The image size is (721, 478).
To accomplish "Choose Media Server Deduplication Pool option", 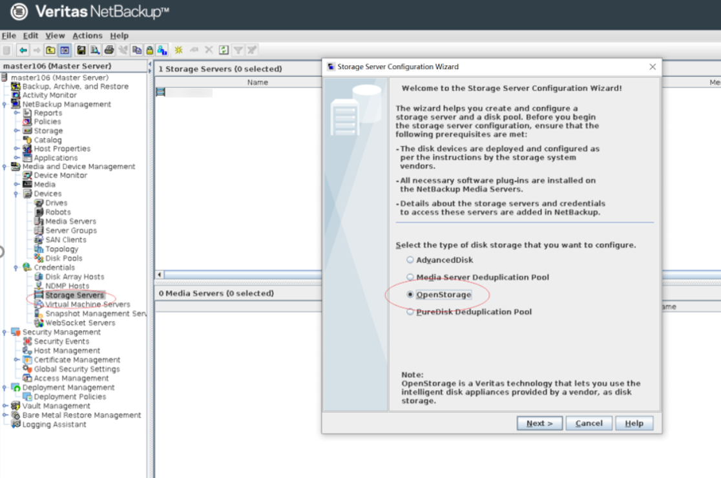I will click(410, 277).
